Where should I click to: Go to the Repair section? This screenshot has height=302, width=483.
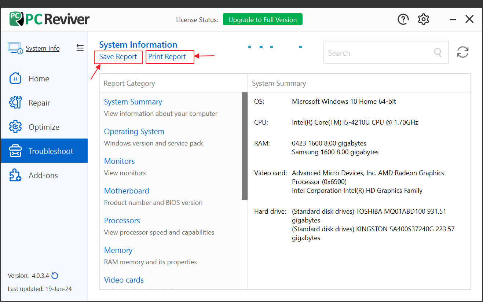tap(44, 103)
